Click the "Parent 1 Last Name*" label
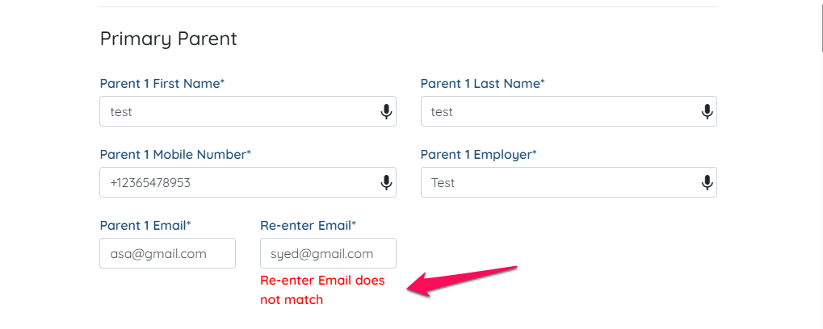Viewport: 823px width, 329px height. (483, 83)
